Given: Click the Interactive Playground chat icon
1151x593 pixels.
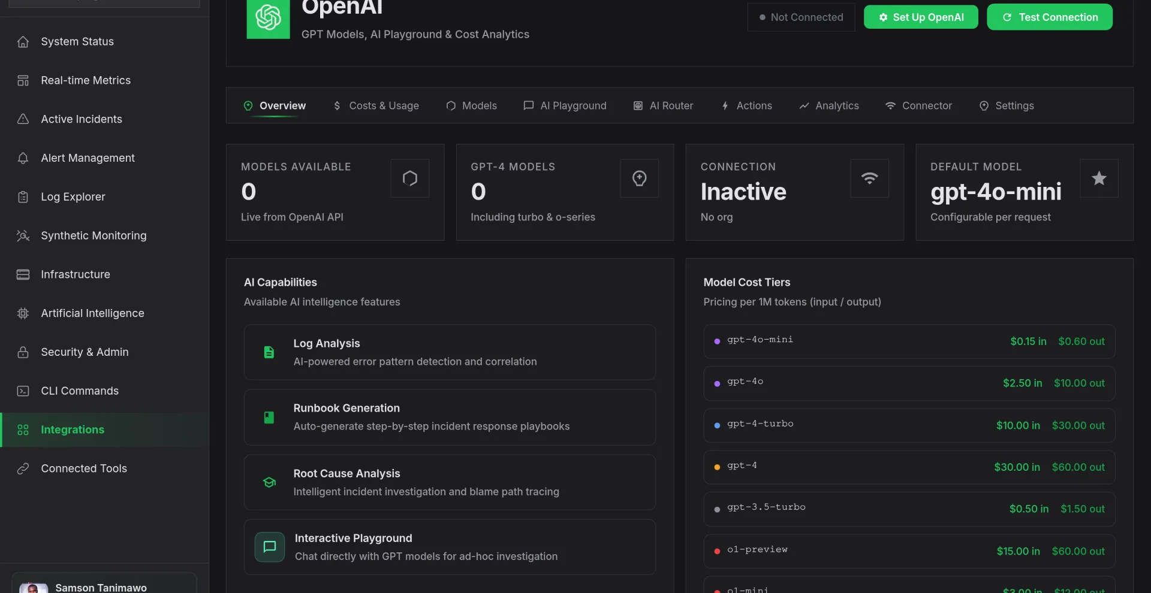Looking at the screenshot, I should pos(270,547).
